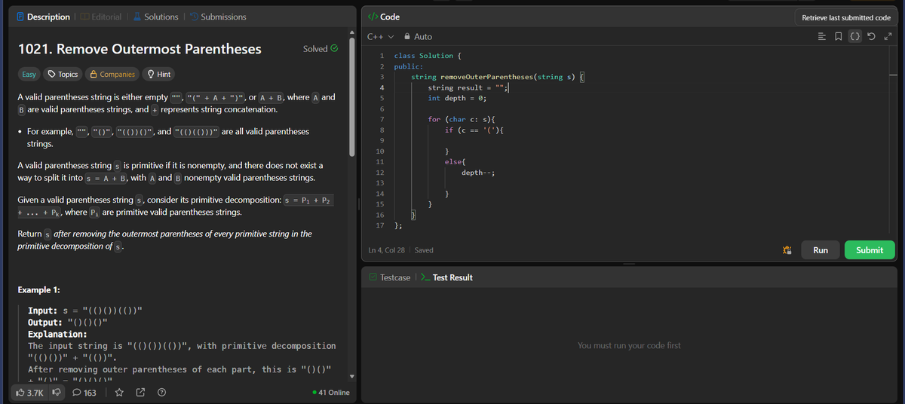Click the Hint tag button

159,74
